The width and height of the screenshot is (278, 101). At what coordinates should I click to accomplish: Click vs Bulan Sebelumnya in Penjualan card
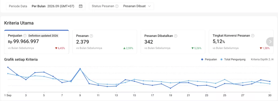click(x=21, y=48)
